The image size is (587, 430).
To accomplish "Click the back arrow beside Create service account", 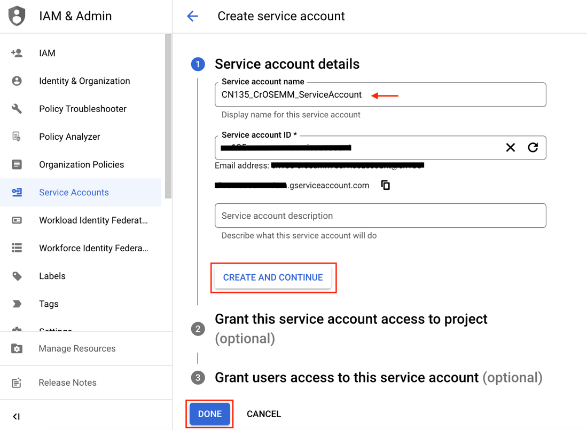I will click(192, 16).
